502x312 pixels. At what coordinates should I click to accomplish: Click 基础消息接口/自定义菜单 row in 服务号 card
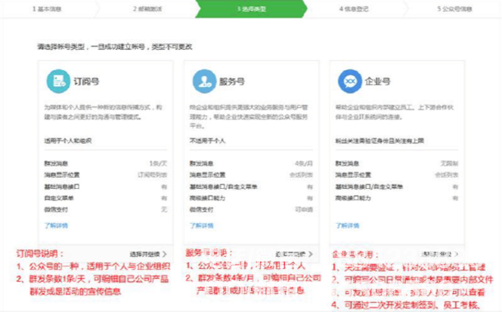tap(251, 187)
